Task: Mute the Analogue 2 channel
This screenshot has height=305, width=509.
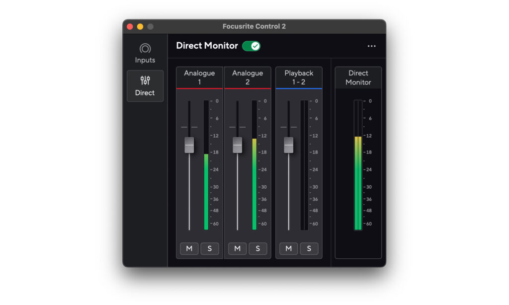Action: [237, 248]
